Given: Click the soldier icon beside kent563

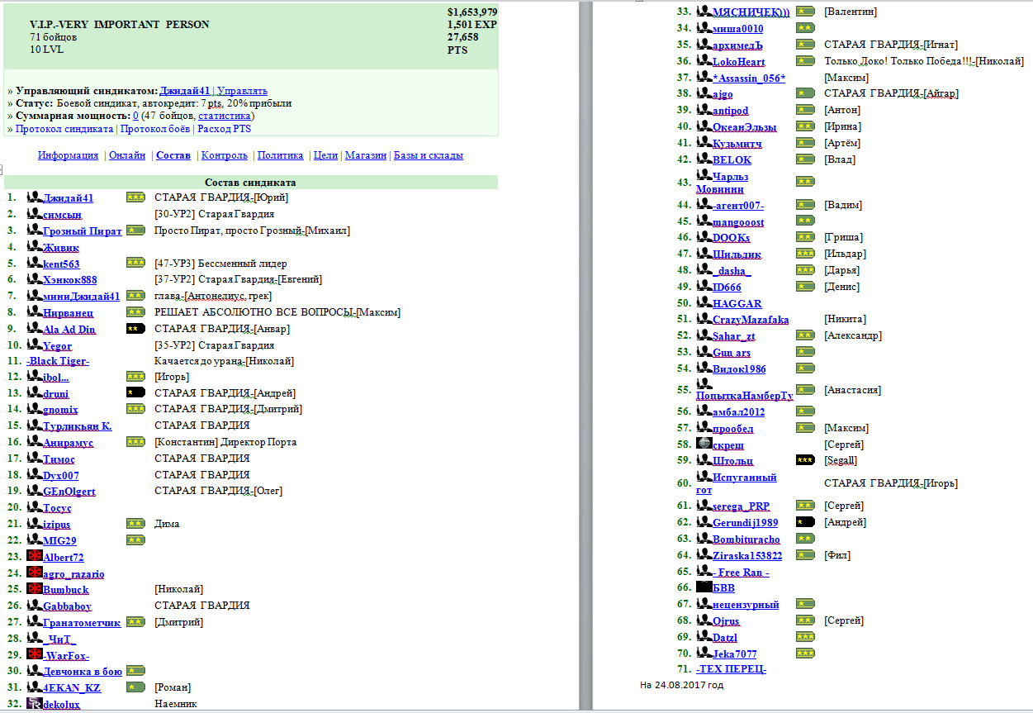Looking at the screenshot, I should (35, 263).
